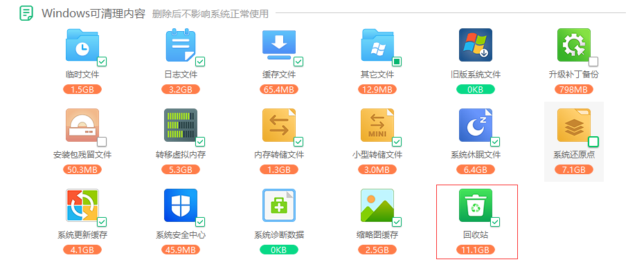The height and width of the screenshot is (262, 637).
Task: Click the 安装包残留文件 disc icon
Action: pos(82,125)
